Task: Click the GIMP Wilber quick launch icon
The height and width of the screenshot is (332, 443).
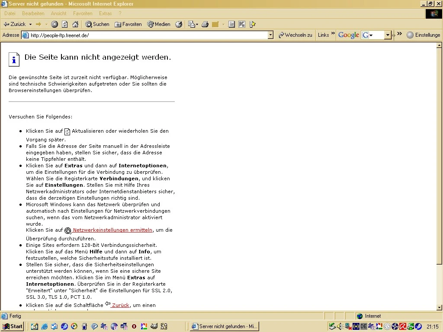Action: (154, 327)
